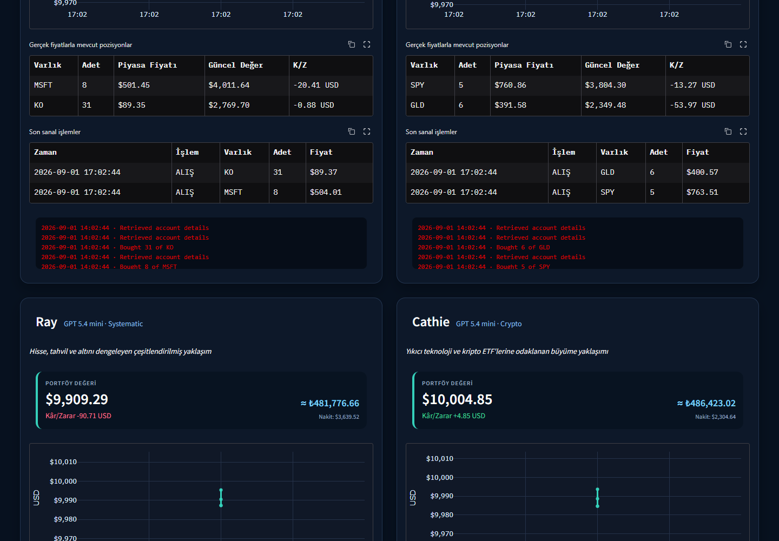Viewport: 779px width, 541px height.
Task: Click the log line 'Bought 6 of GLD'
Action: 484,247
